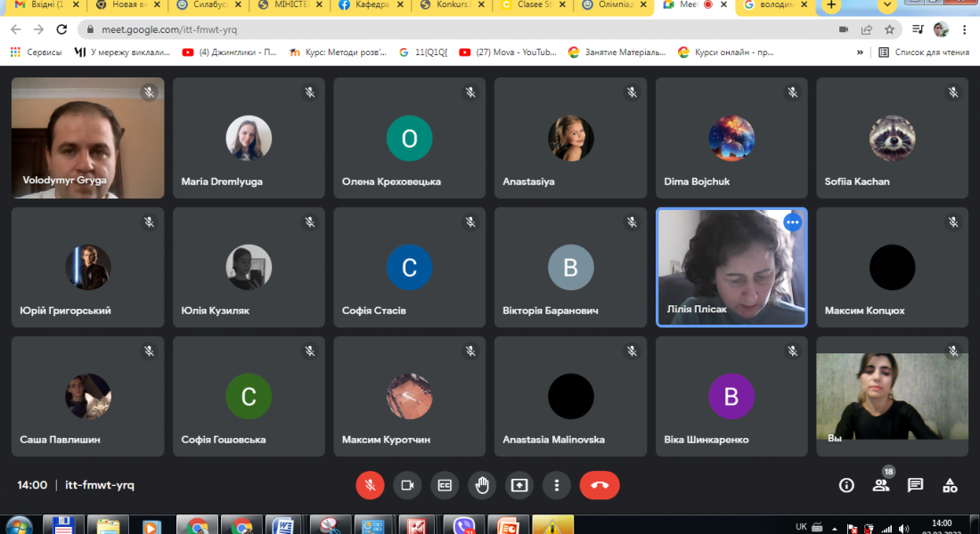The height and width of the screenshot is (534, 980).
Task: Bookmark this page with the star icon
Action: coord(889,29)
